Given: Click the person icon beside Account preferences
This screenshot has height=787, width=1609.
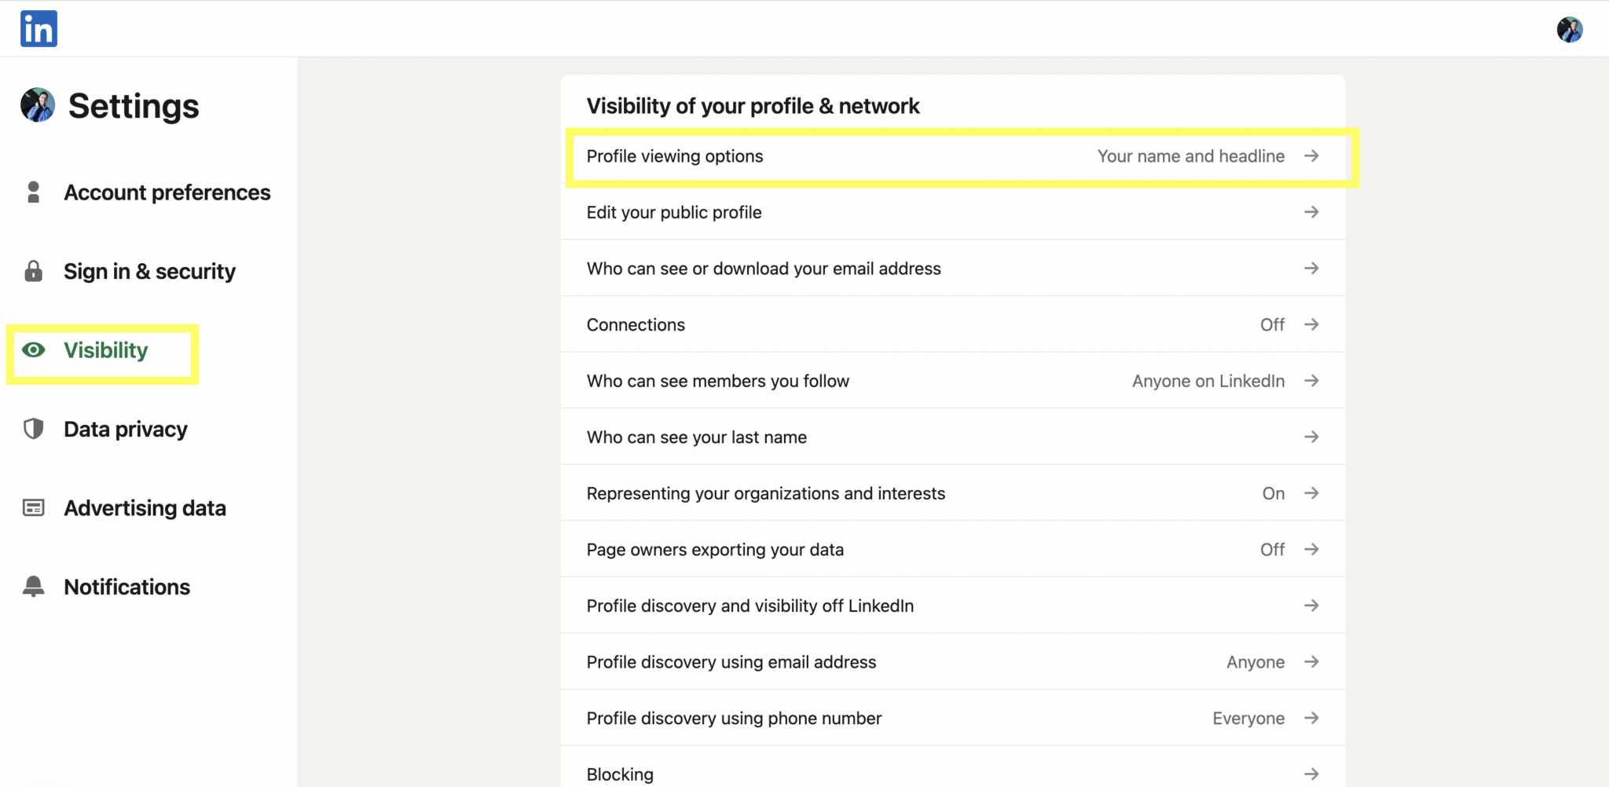Looking at the screenshot, I should [x=33, y=192].
